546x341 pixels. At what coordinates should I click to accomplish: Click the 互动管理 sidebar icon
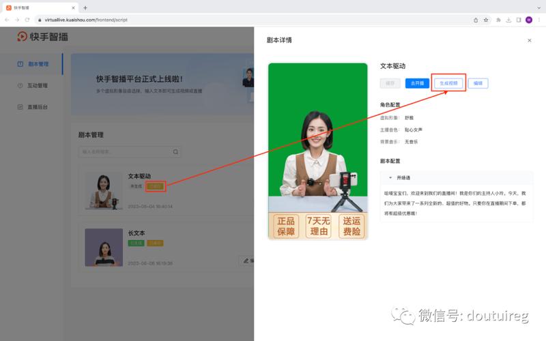20,86
